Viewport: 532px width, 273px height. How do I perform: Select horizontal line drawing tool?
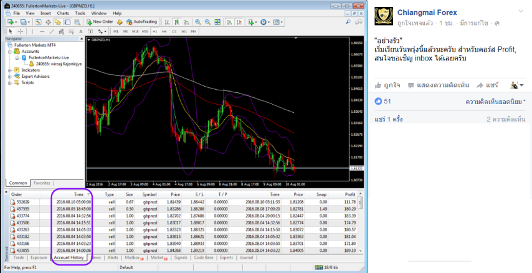[x=42, y=32]
